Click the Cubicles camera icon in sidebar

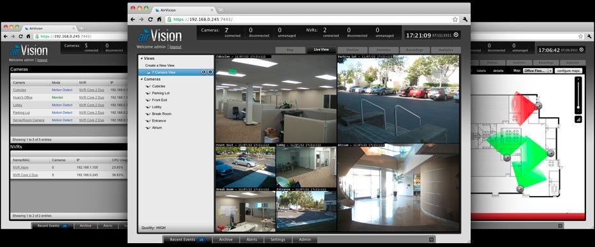pyautogui.click(x=149, y=87)
